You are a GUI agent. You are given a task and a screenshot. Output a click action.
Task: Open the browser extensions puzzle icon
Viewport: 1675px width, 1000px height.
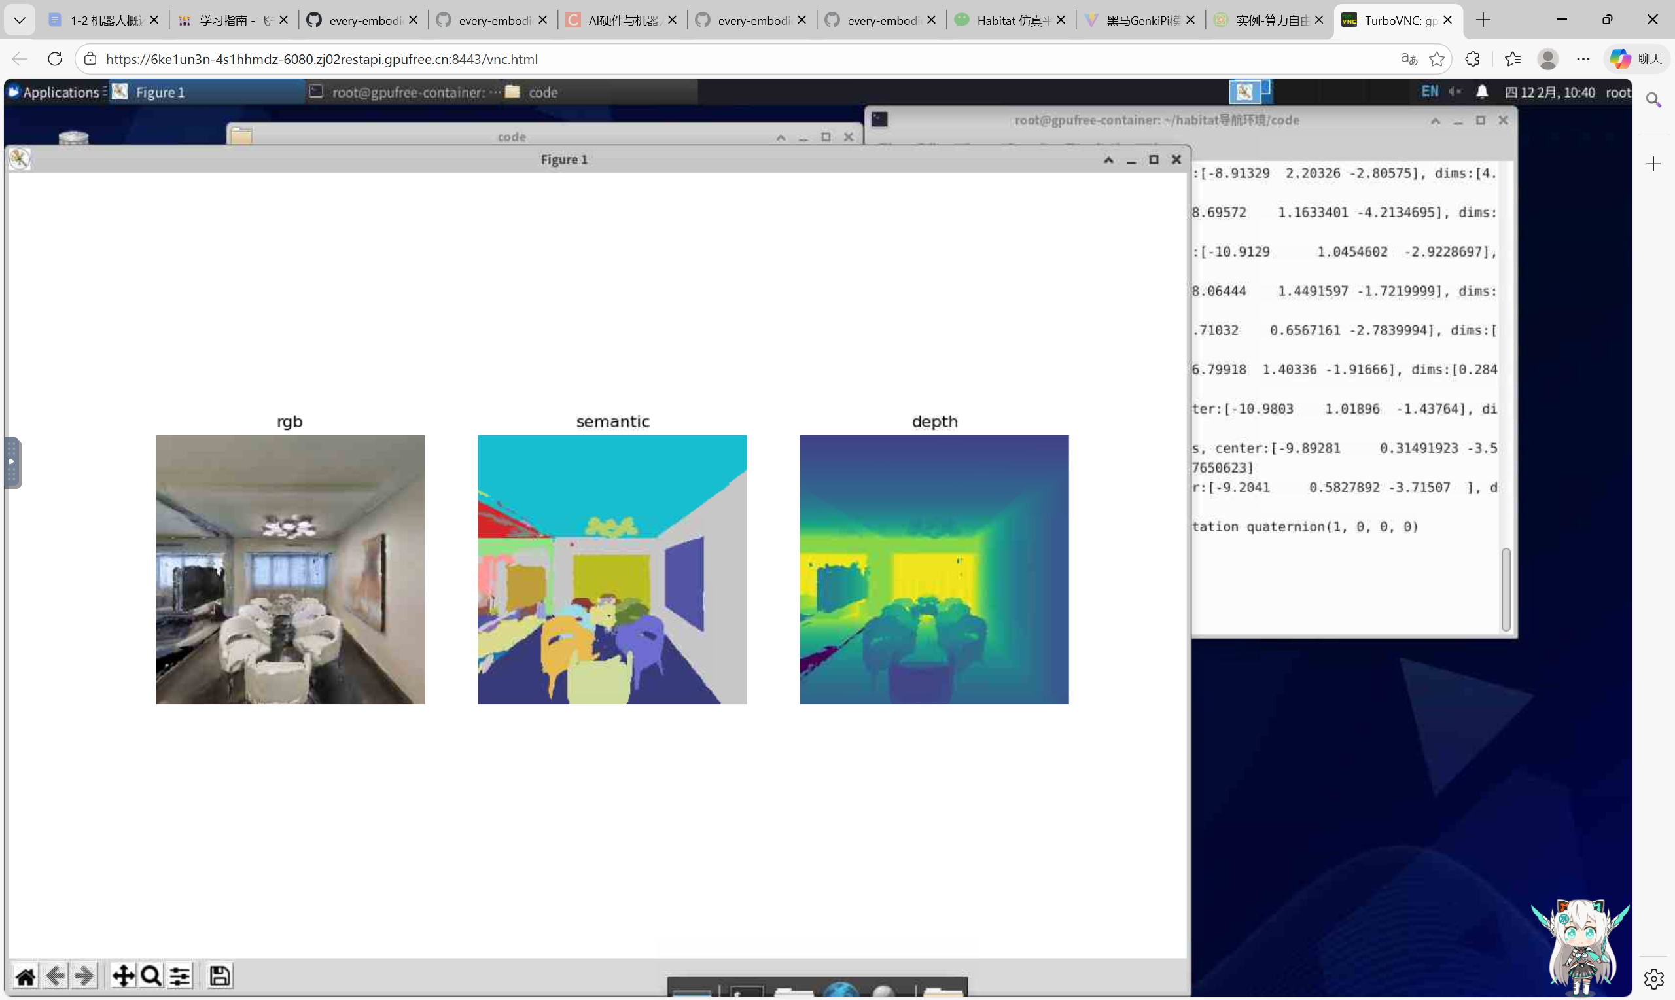pos(1472,60)
